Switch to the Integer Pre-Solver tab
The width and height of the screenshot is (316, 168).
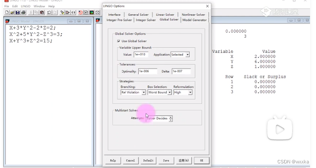pyautogui.click(x=119, y=20)
